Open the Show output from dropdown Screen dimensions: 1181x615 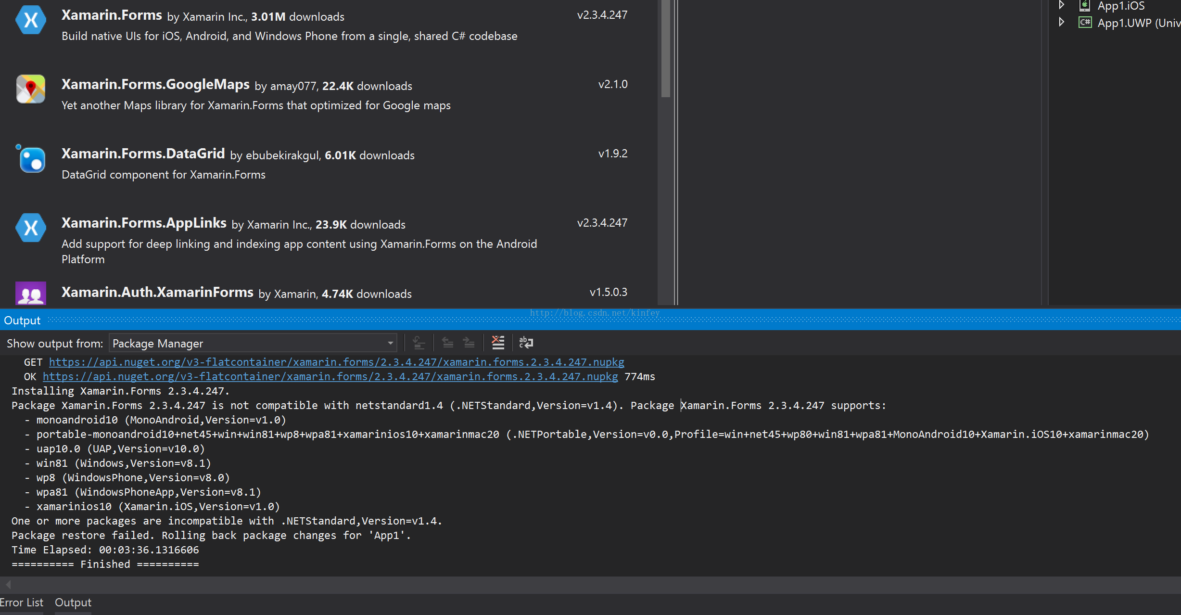(253, 343)
